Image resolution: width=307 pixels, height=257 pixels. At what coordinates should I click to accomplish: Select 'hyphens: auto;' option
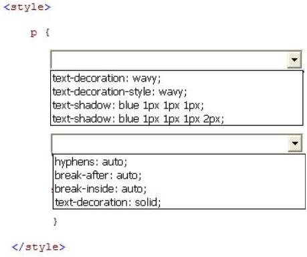click(x=91, y=162)
